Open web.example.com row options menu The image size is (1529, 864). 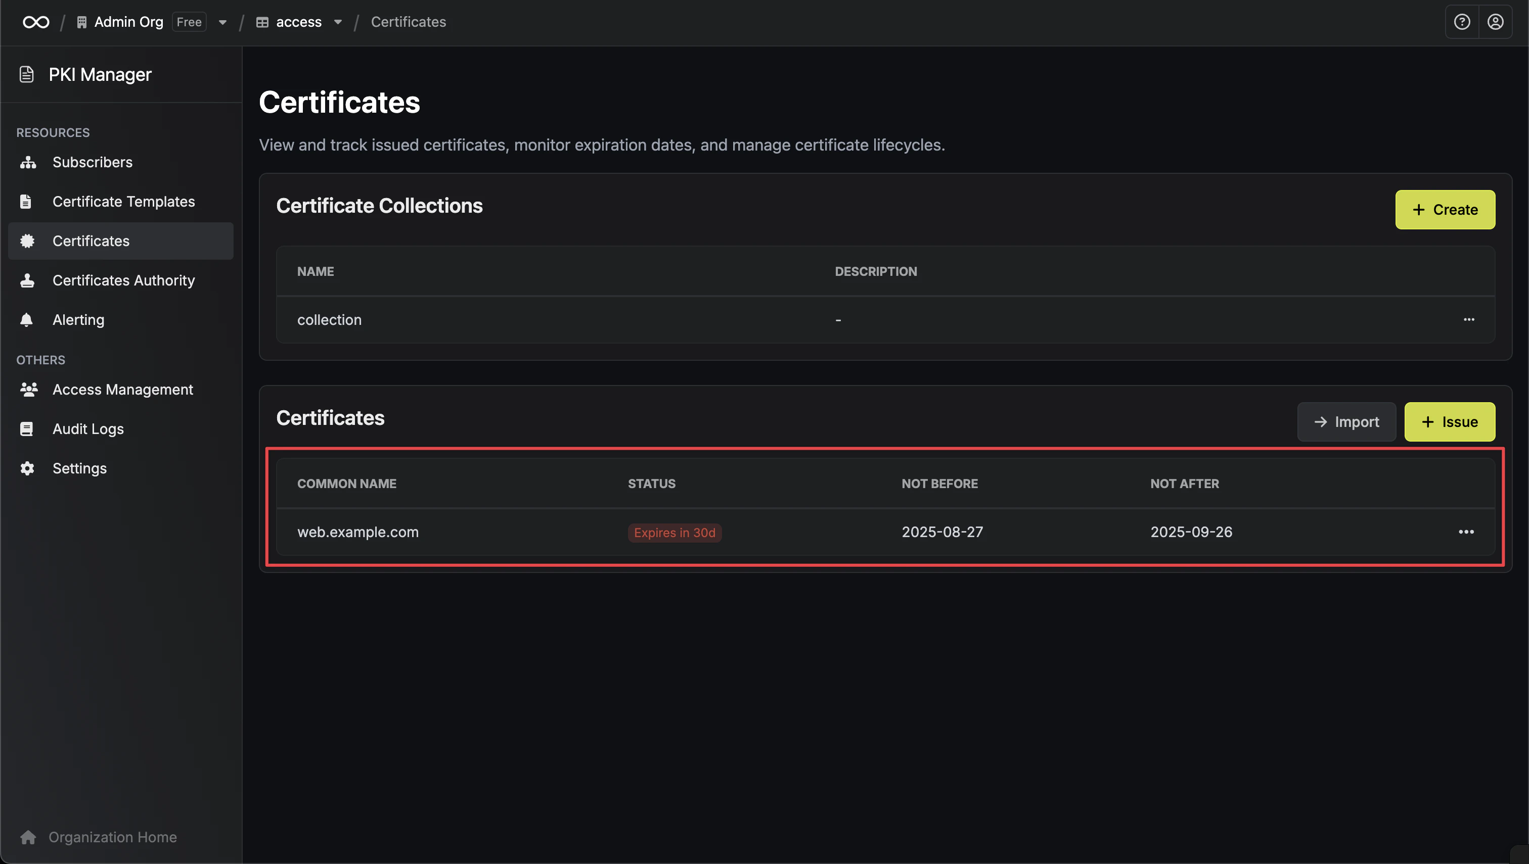[x=1466, y=532]
